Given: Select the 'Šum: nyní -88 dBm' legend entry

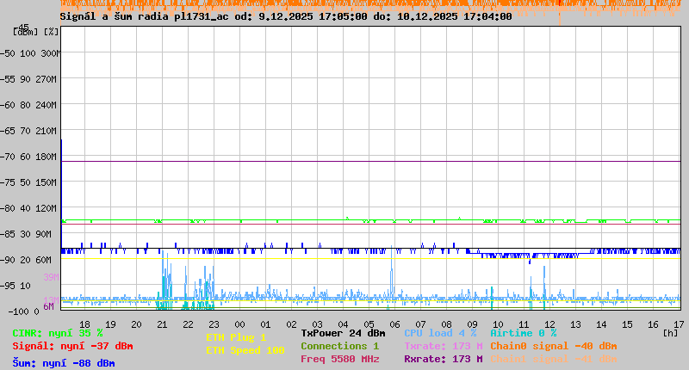Looking at the screenshot, I should pyautogui.click(x=64, y=363).
